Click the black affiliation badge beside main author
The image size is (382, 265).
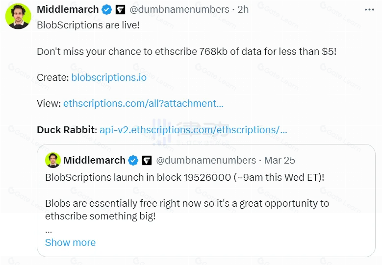[x=120, y=9]
